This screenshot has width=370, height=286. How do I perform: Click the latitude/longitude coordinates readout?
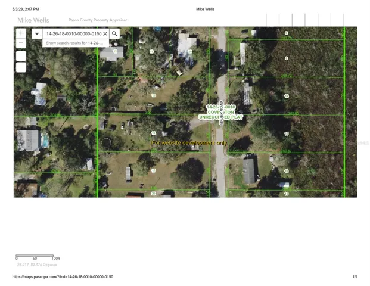(37, 263)
